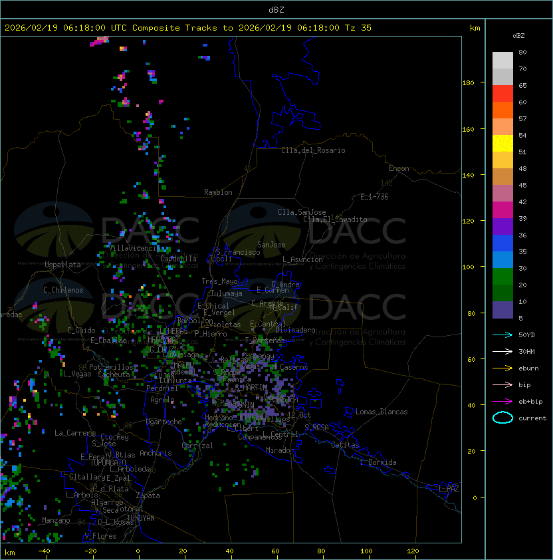Click the 42 dBZ magenta color swatch

click(502, 210)
